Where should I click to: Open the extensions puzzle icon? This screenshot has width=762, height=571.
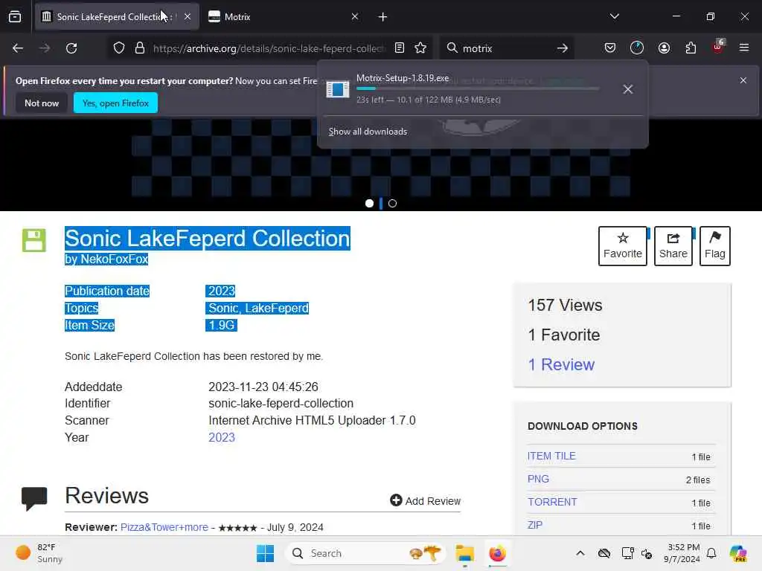(x=691, y=48)
